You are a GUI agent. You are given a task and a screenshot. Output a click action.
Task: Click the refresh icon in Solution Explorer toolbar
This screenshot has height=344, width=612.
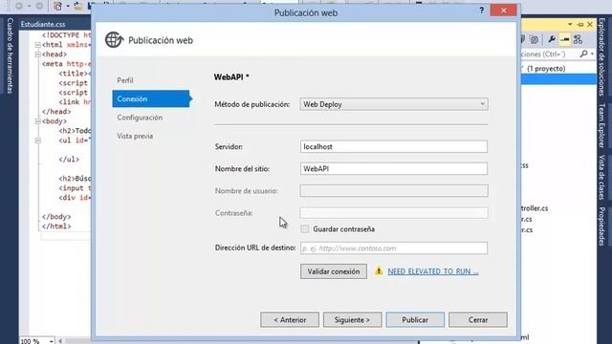coord(535,39)
